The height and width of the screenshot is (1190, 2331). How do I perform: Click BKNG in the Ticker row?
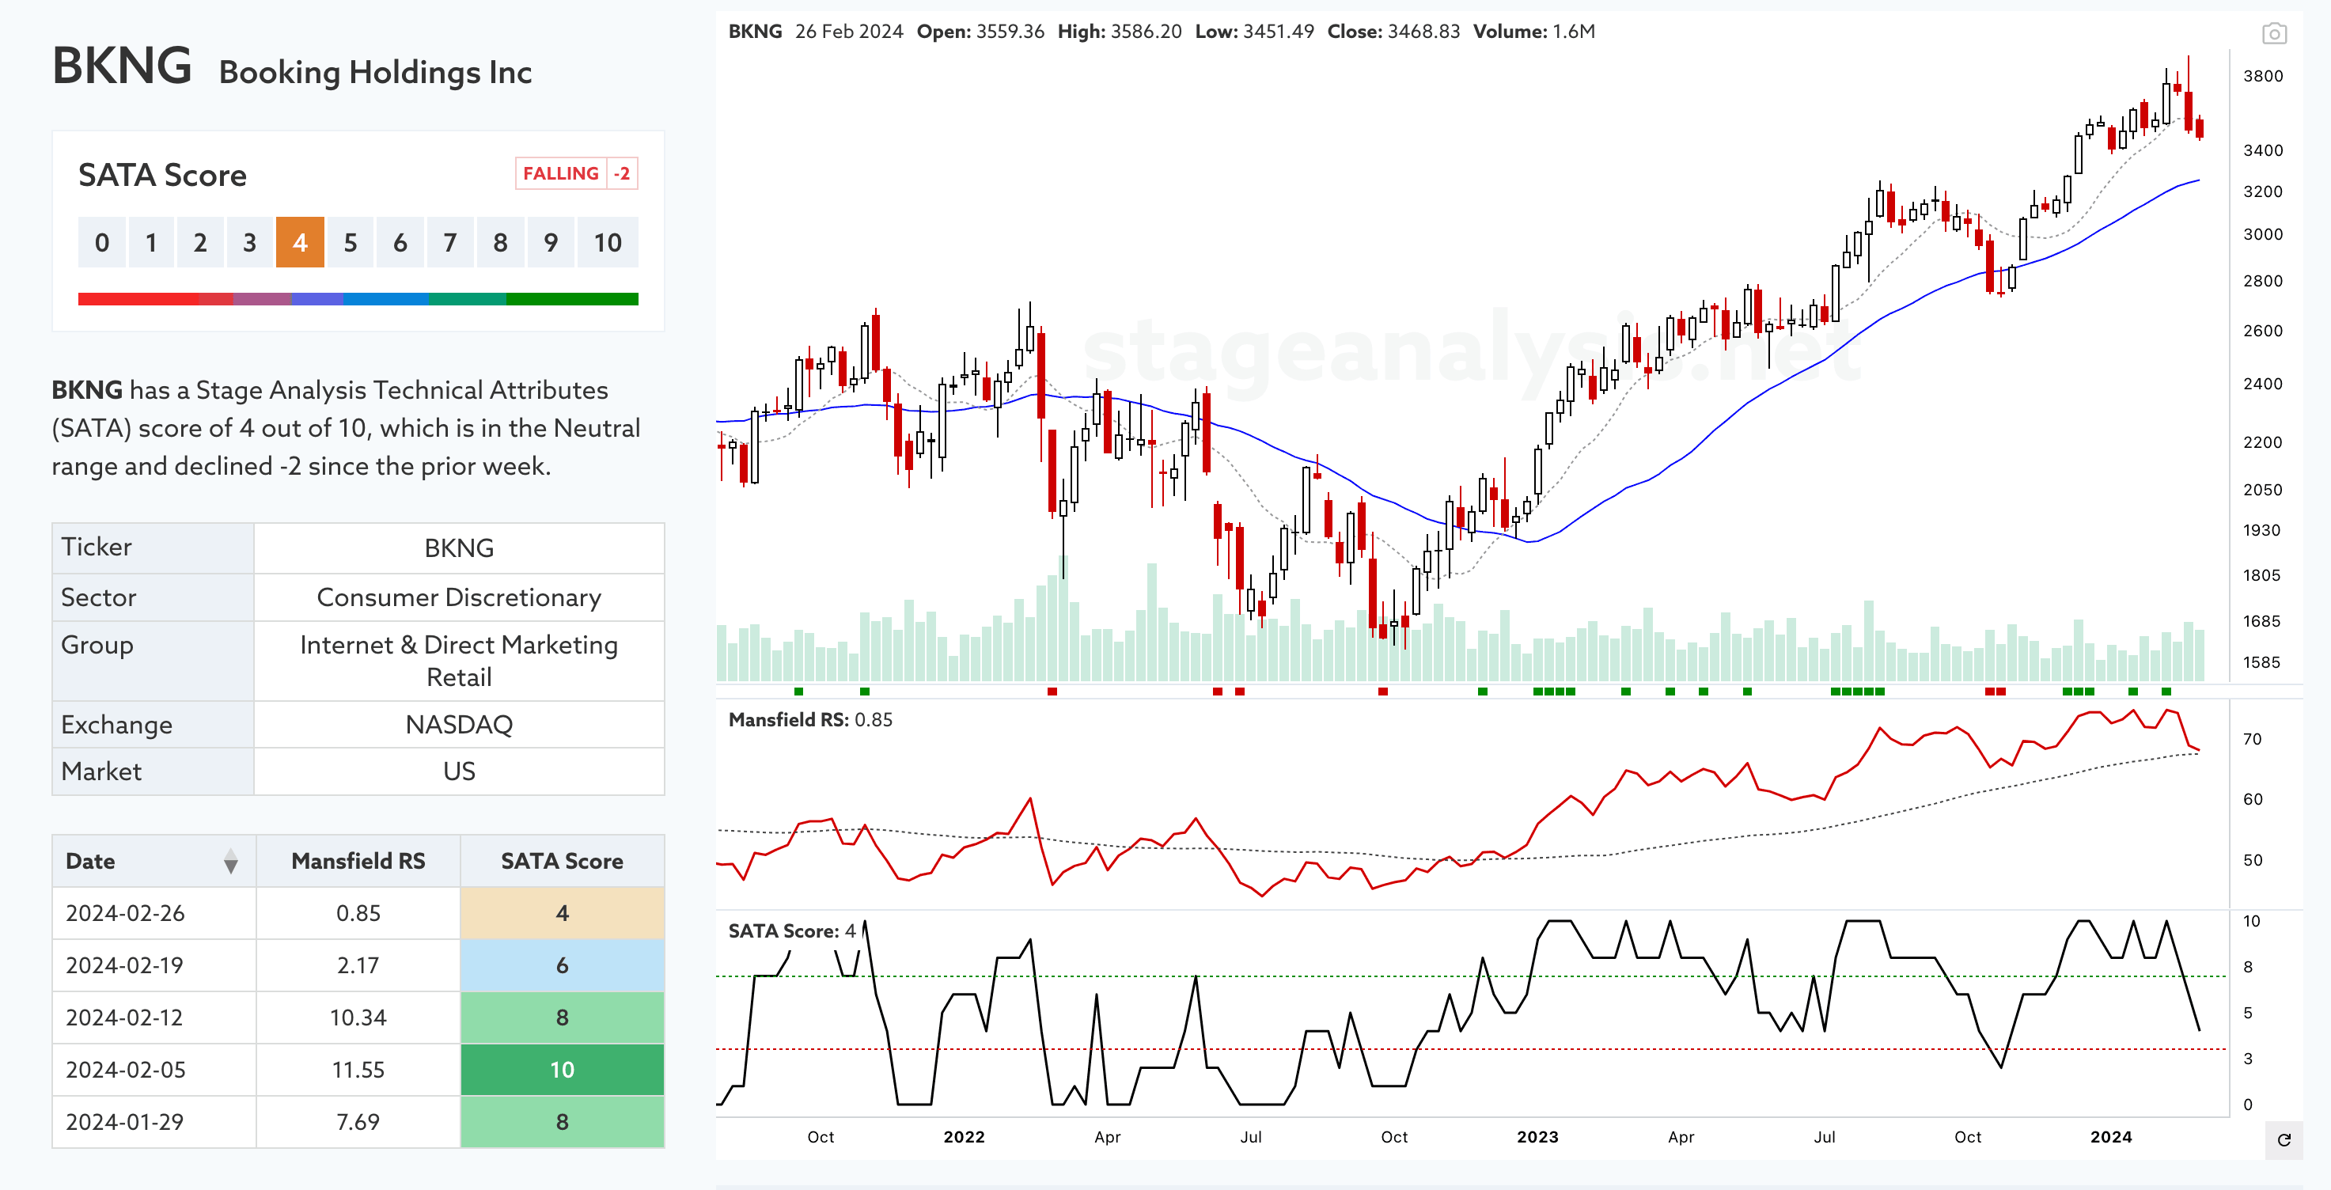click(459, 548)
